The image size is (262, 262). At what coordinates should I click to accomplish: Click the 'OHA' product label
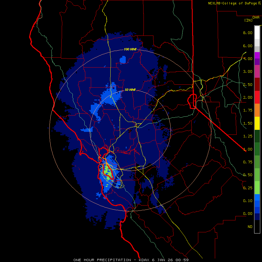tap(256, 17)
